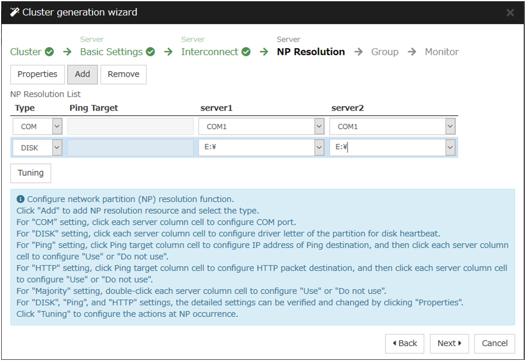Open server2 E:¥ drive letter dropdown

coord(450,148)
